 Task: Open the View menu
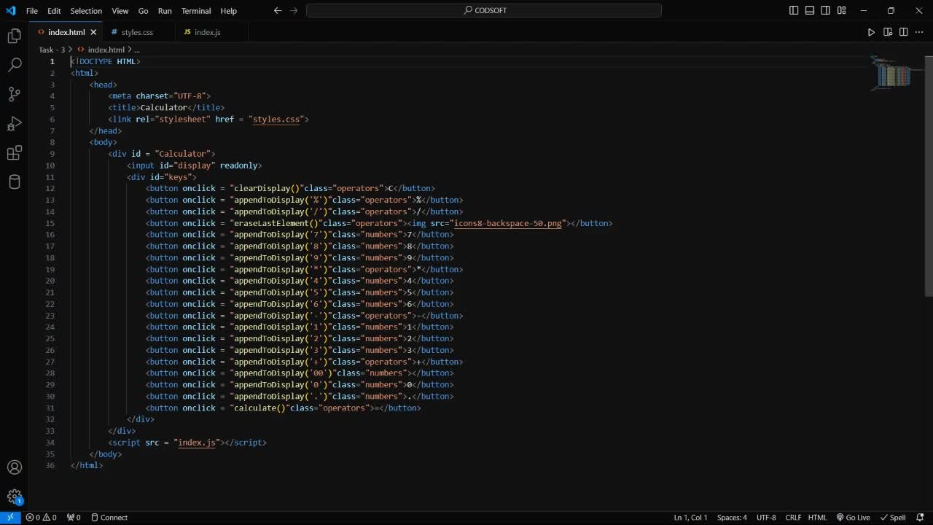[120, 11]
